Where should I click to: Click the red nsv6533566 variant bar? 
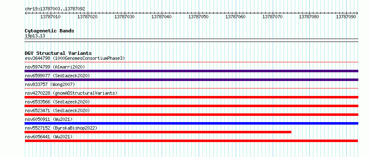click(192, 106)
